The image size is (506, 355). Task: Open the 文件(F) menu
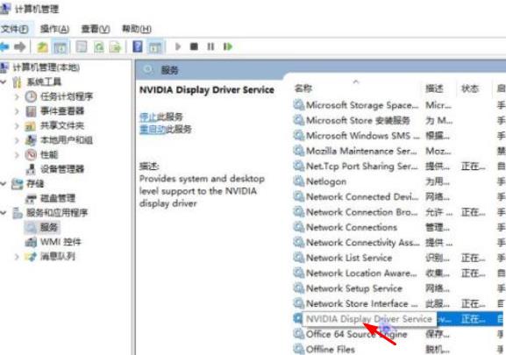click(x=15, y=29)
